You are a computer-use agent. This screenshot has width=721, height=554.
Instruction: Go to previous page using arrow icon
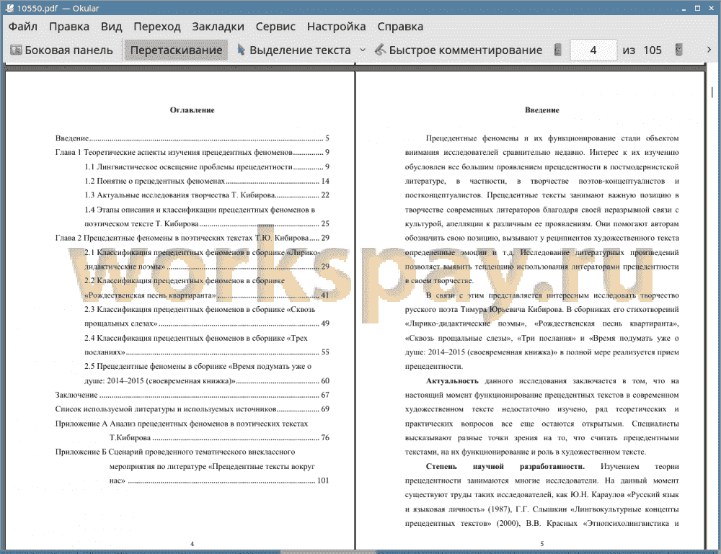pyautogui.click(x=558, y=50)
